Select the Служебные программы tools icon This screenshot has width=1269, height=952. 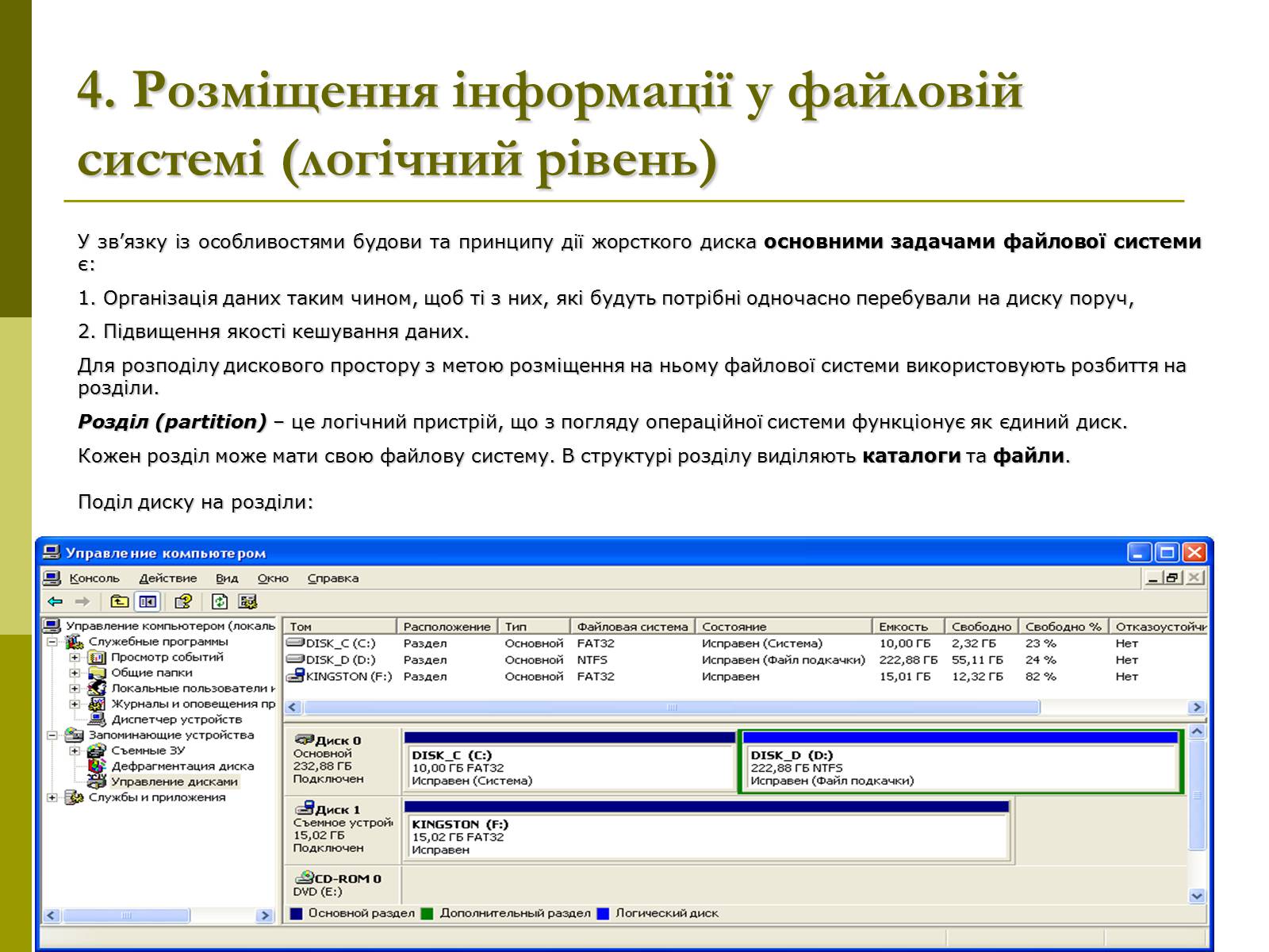tap(75, 642)
